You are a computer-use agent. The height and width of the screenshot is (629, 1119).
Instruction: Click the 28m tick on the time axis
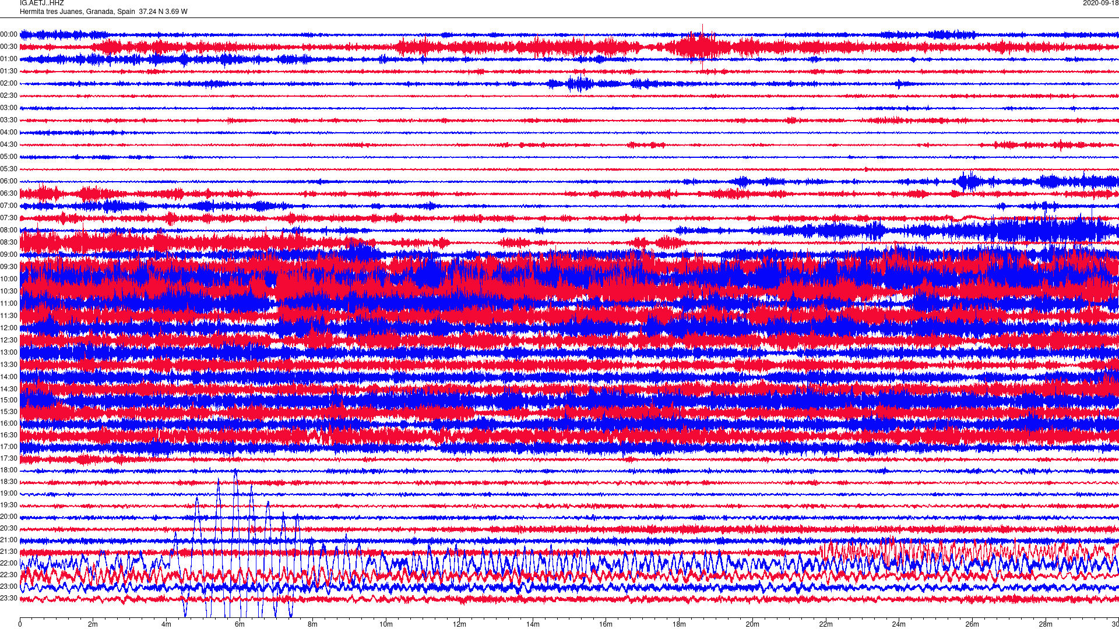tap(1046, 624)
